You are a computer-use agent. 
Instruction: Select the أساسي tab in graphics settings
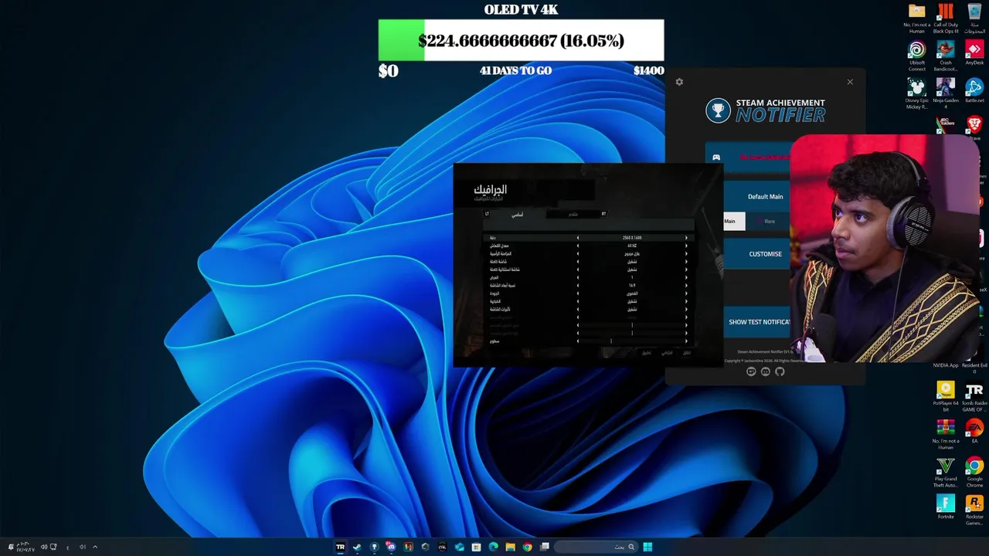(517, 214)
